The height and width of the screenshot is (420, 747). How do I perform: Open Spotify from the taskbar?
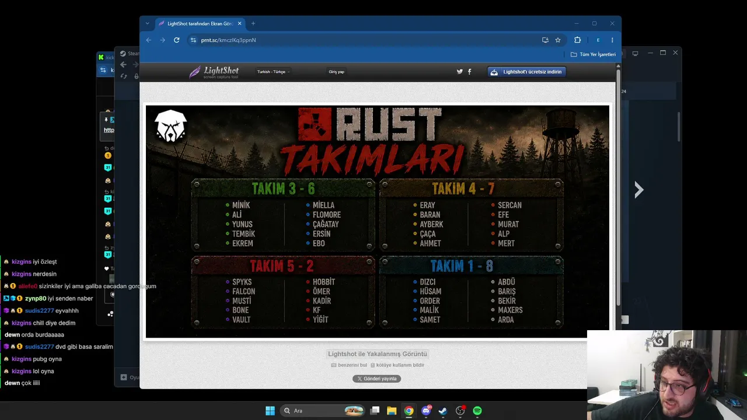[477, 411]
